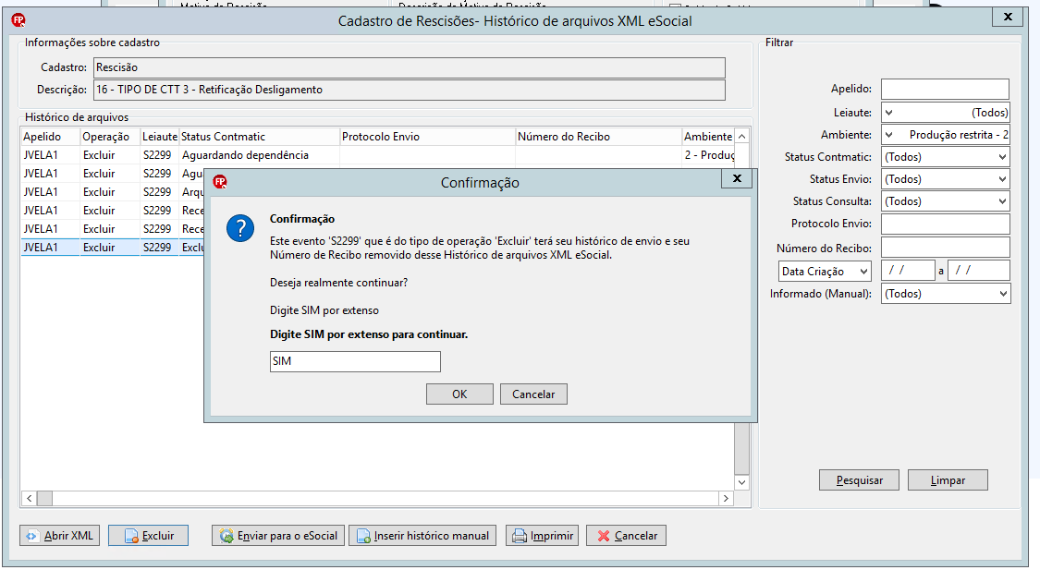Click the Ambiente column header
1040x570 pixels.
[x=708, y=137]
